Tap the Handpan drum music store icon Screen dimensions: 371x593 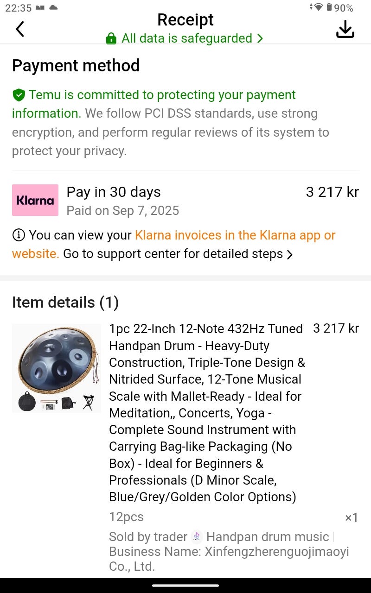[x=197, y=536]
